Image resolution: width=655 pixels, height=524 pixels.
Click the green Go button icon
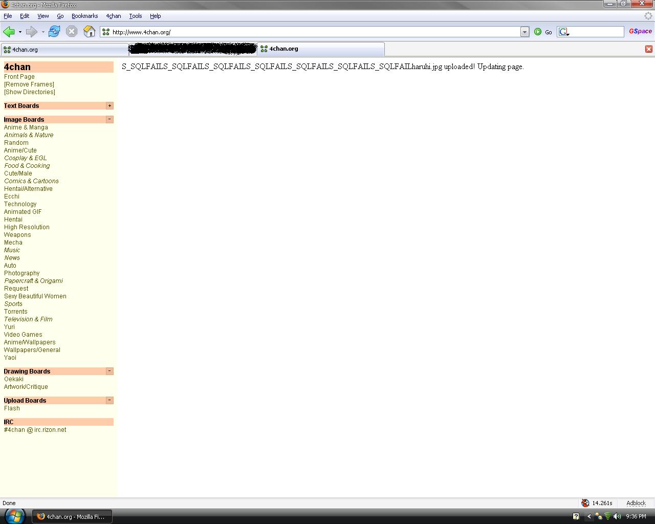[538, 32]
